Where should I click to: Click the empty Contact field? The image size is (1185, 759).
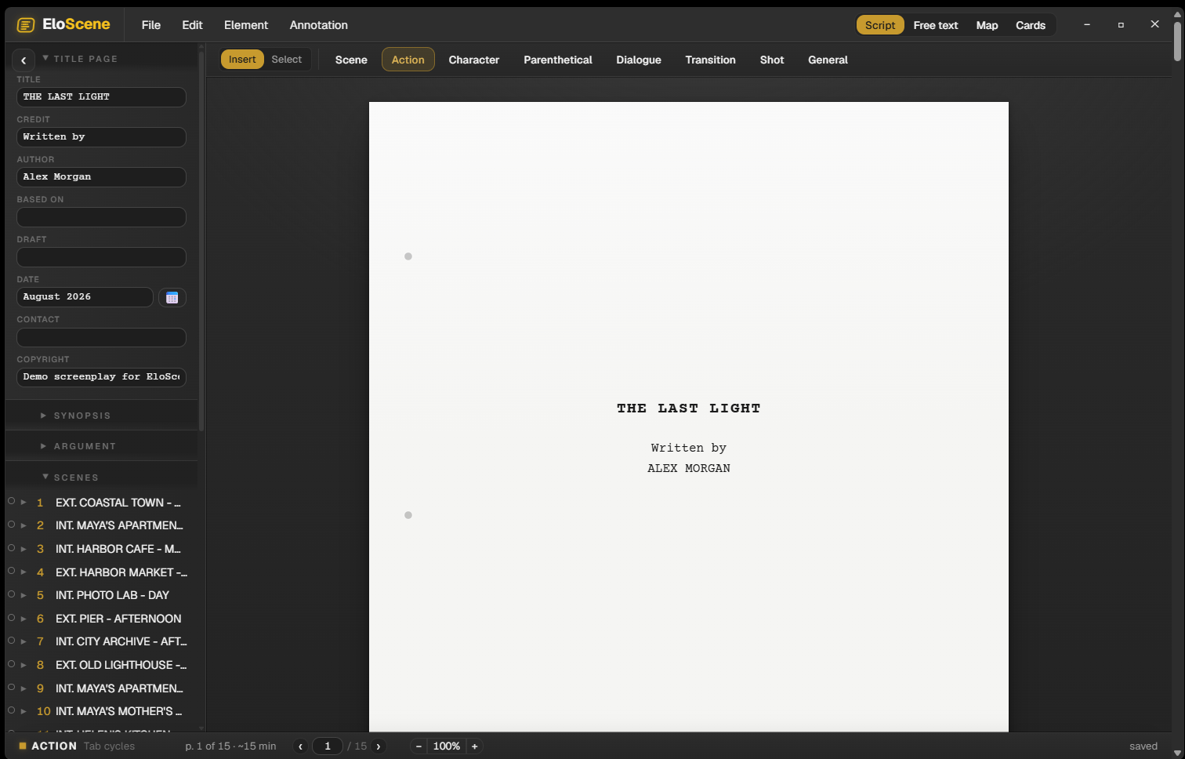101,337
